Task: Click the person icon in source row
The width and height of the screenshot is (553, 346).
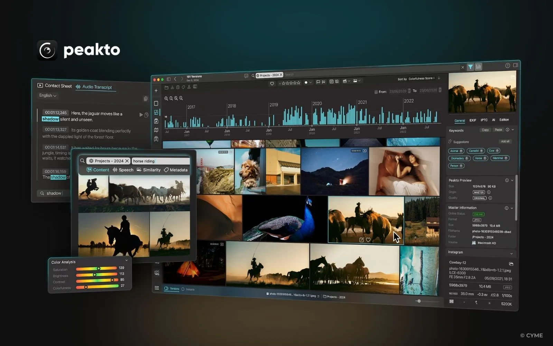Action: pyautogui.click(x=189, y=87)
